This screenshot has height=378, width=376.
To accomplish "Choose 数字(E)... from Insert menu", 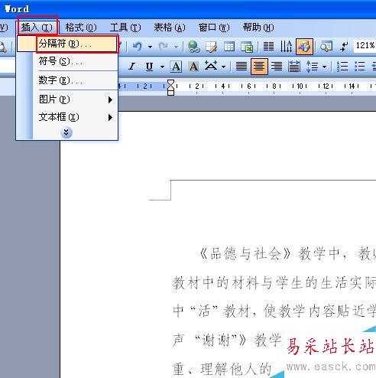I will click(67, 80).
